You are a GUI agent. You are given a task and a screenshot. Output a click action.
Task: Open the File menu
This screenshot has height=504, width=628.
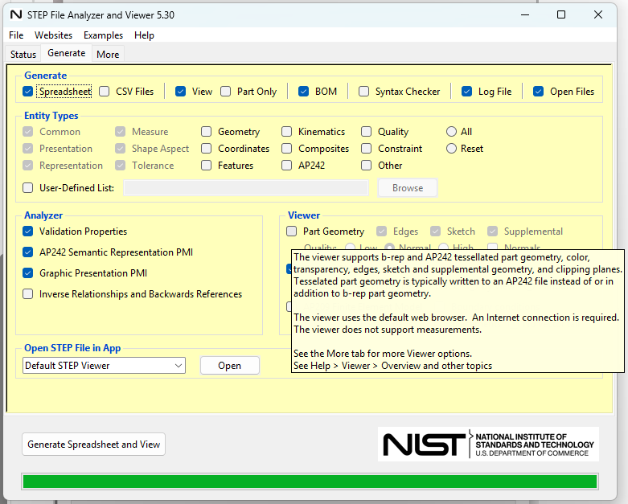[x=16, y=35]
